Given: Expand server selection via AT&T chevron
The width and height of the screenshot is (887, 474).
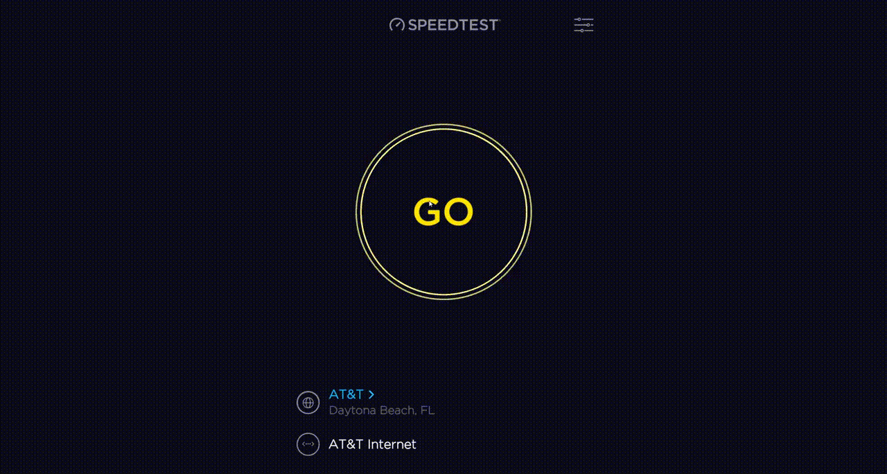Looking at the screenshot, I should tap(371, 394).
